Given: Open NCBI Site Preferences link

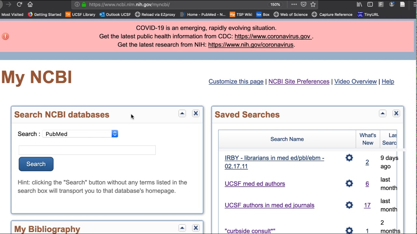Looking at the screenshot, I should tap(299, 82).
